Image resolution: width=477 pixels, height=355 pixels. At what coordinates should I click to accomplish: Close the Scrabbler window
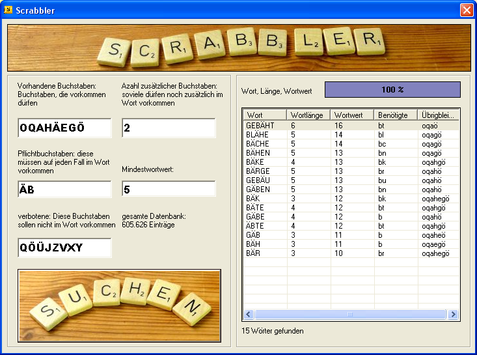click(467, 10)
